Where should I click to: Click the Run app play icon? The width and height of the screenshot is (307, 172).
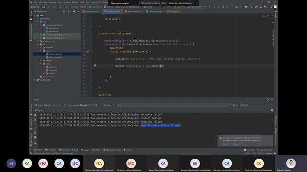(210, 7)
